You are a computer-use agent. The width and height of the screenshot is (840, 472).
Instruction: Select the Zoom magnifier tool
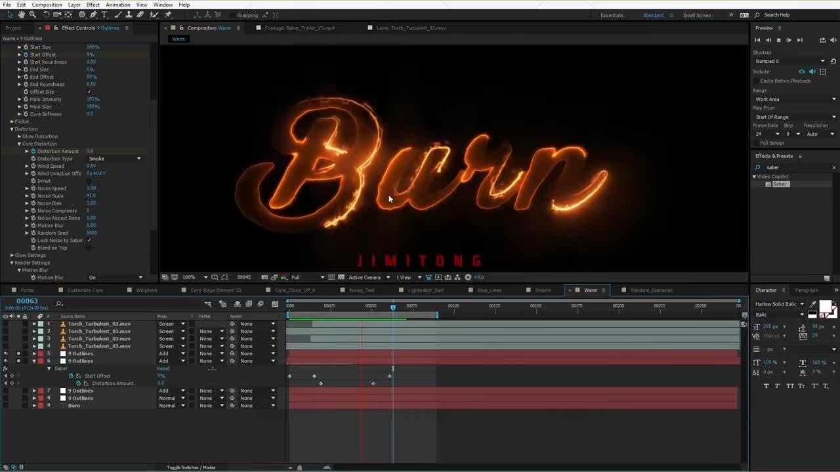pyautogui.click(x=33, y=14)
